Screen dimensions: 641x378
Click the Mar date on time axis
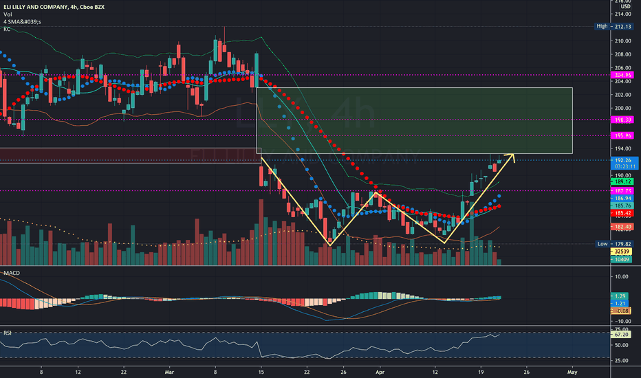[x=169, y=373]
